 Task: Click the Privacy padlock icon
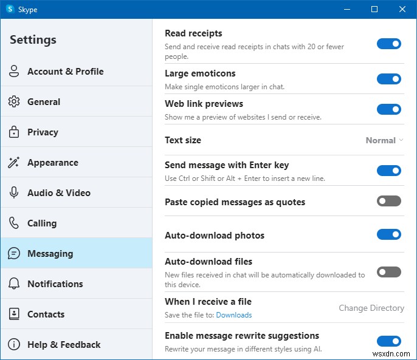(x=14, y=132)
